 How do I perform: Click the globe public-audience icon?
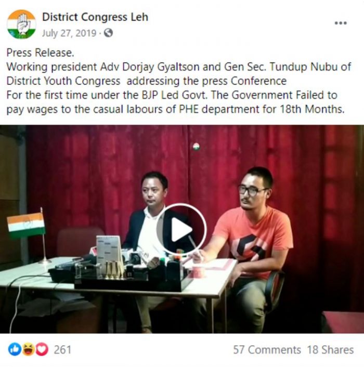pos(108,33)
